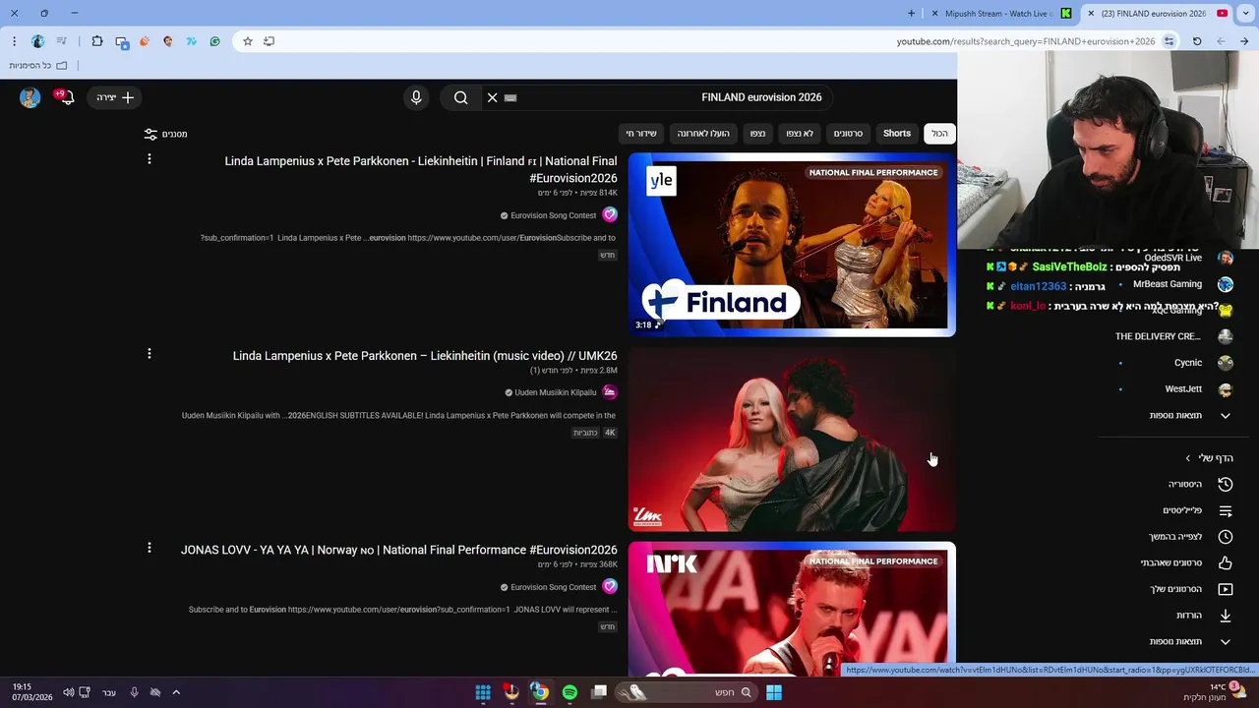Open options menu for JONAS LOVV video

click(150, 548)
